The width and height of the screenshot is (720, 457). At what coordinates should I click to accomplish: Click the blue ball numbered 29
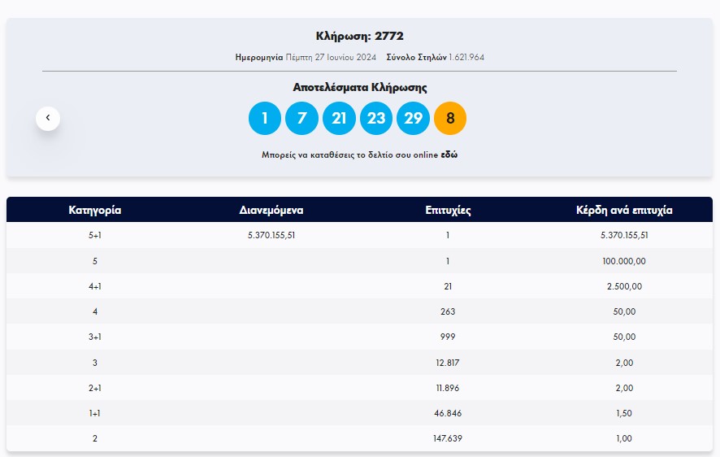(413, 119)
